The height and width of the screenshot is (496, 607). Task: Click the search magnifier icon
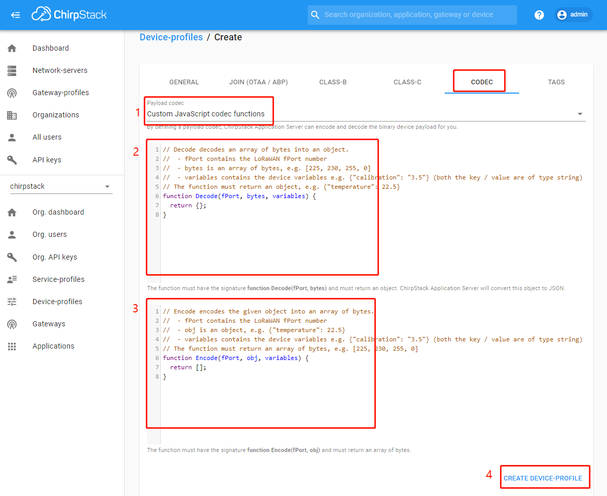coord(315,14)
